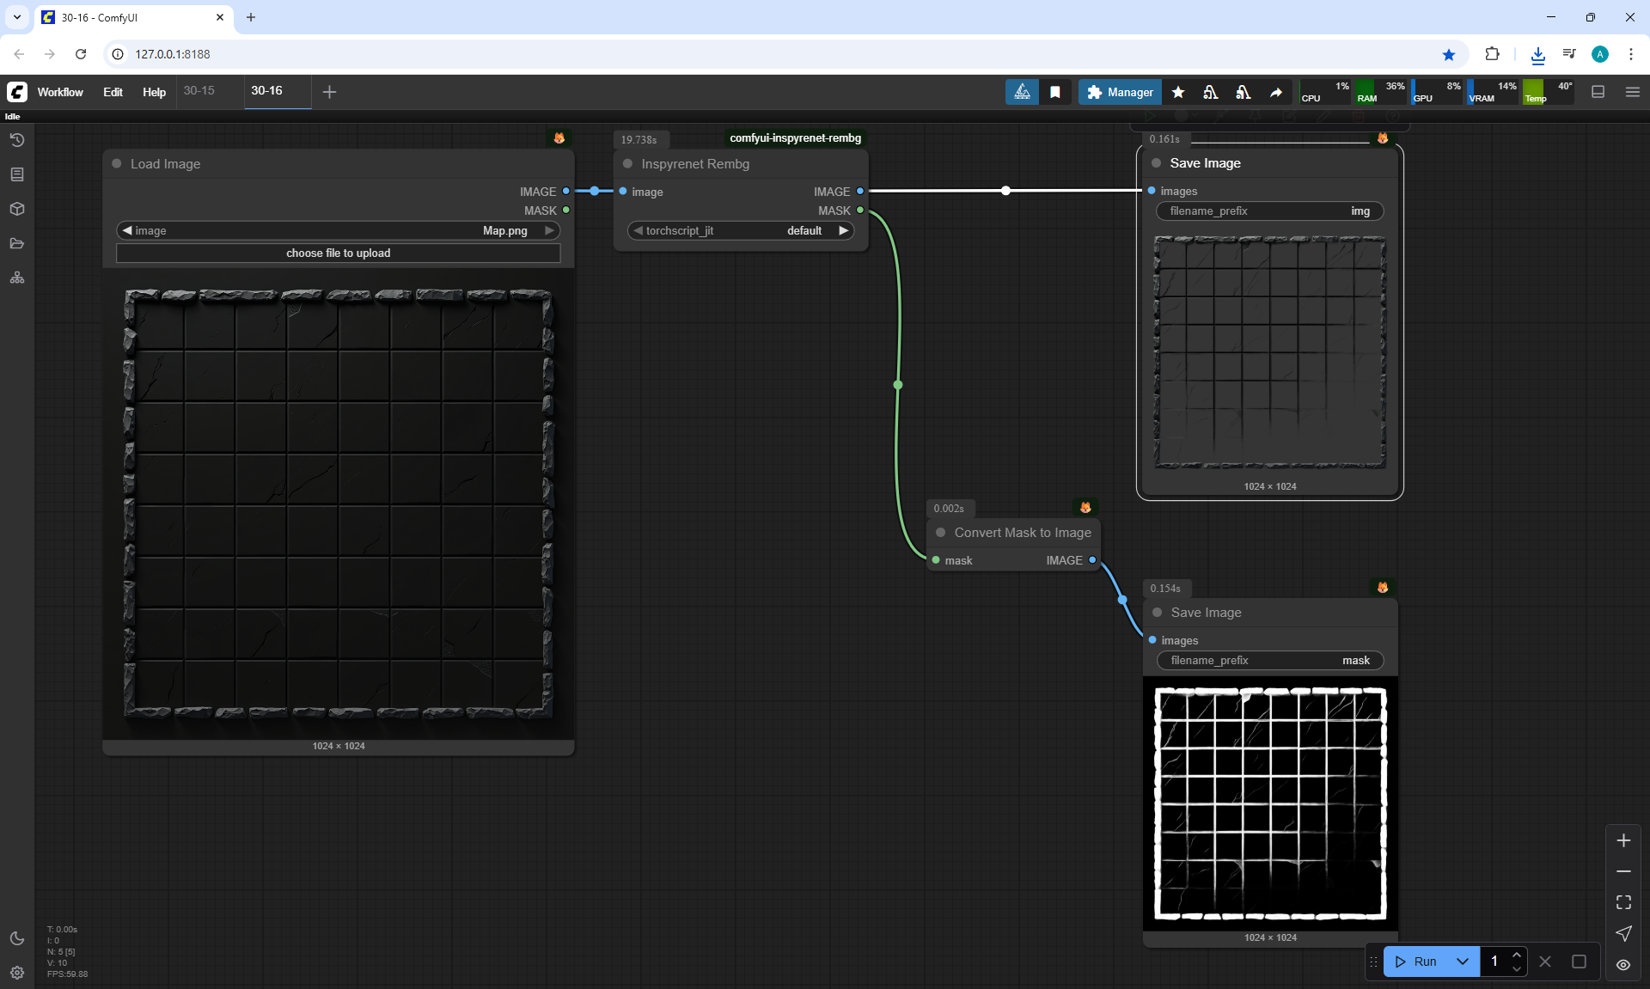
Task: Expand the Run button dropdown arrow
Action: pos(1463,962)
